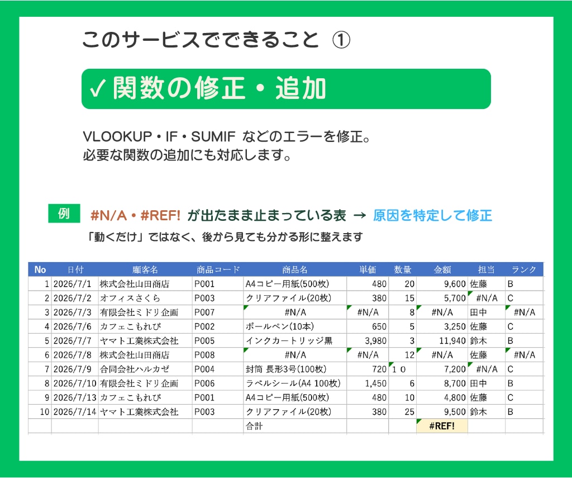This screenshot has height=478, width=572.
Task: Click date cell 2026/7/10
Action: (x=75, y=384)
